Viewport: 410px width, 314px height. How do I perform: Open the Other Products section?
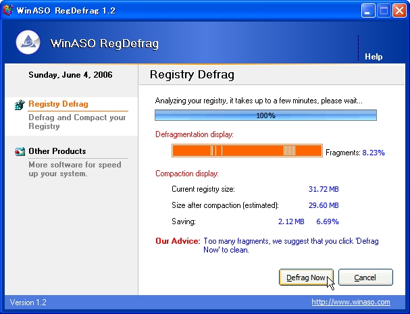(57, 151)
